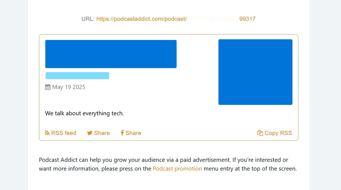
Task: Click the Copy RSS clipboard icon
Action: tap(260, 133)
